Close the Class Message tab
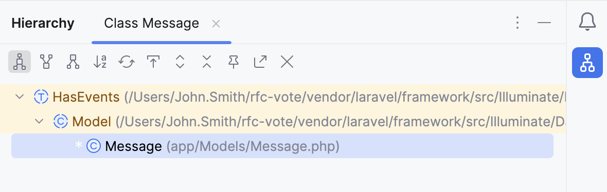 click(x=216, y=24)
